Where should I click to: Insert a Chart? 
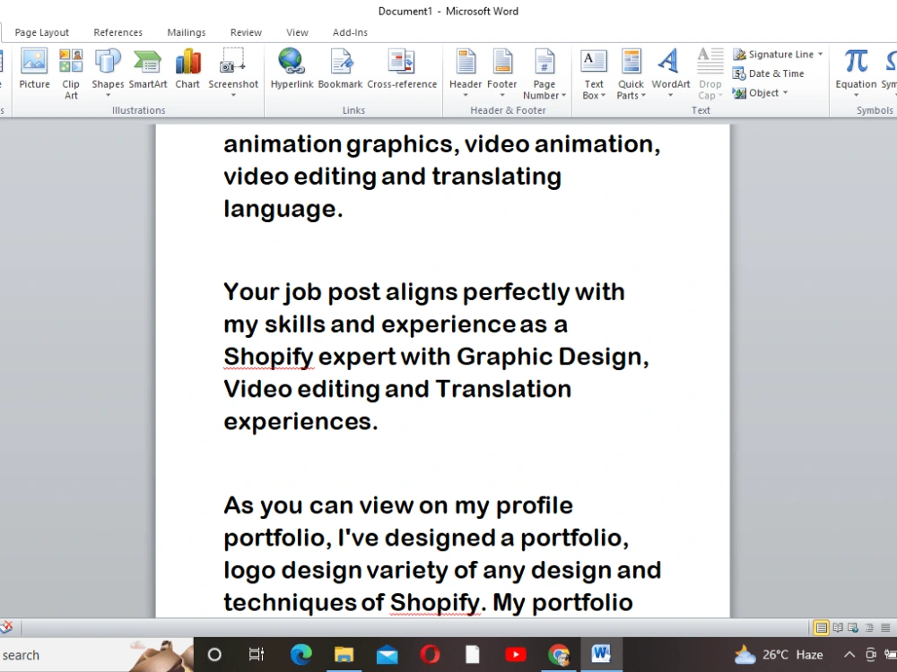pos(187,69)
